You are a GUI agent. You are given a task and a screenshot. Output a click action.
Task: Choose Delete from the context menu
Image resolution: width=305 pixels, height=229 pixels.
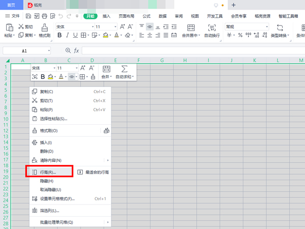pyautogui.click(x=70, y=151)
